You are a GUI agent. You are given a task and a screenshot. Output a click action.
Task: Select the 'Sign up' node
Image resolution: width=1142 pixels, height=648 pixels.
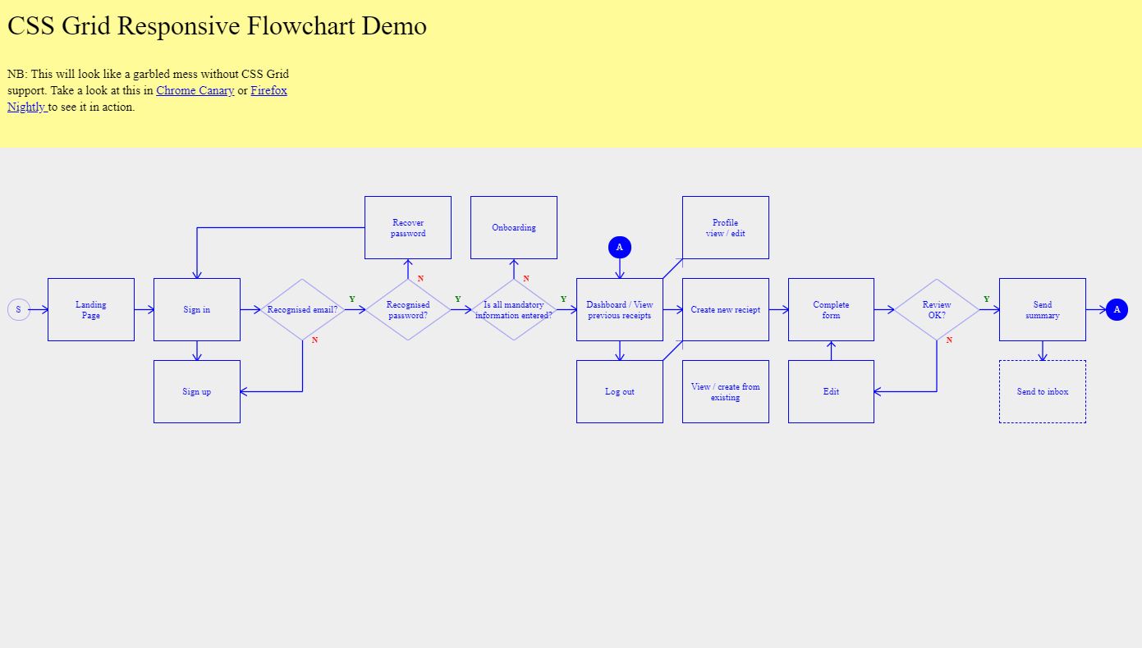(x=196, y=391)
